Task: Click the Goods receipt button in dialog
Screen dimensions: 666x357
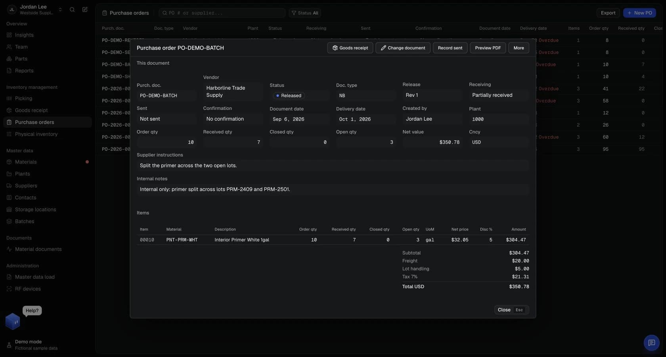Action: (x=350, y=48)
